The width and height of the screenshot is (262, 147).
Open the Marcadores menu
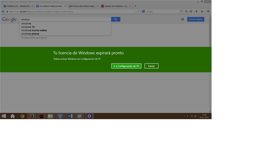[x=34, y=2]
